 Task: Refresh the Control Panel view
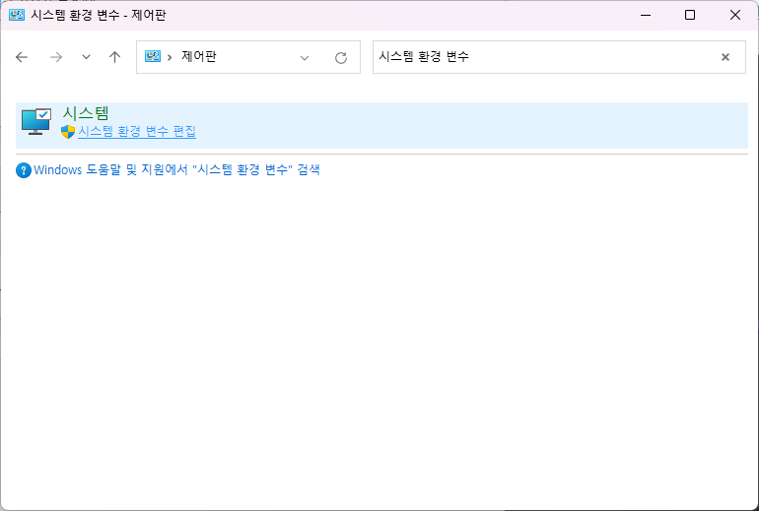click(341, 58)
